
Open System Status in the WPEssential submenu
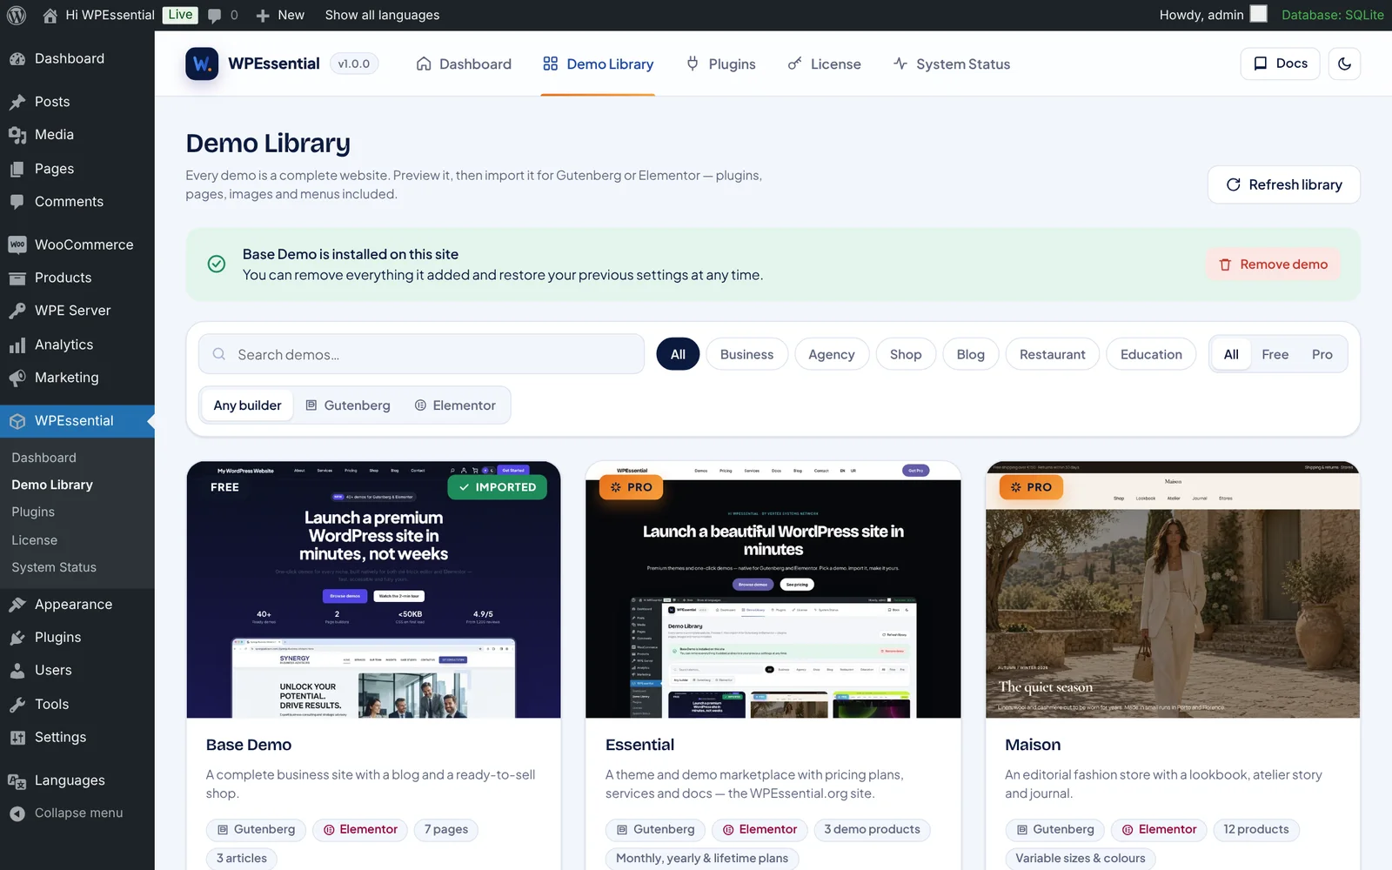(54, 567)
